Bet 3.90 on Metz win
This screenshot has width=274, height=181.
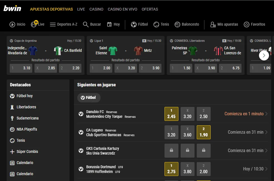[150, 68]
